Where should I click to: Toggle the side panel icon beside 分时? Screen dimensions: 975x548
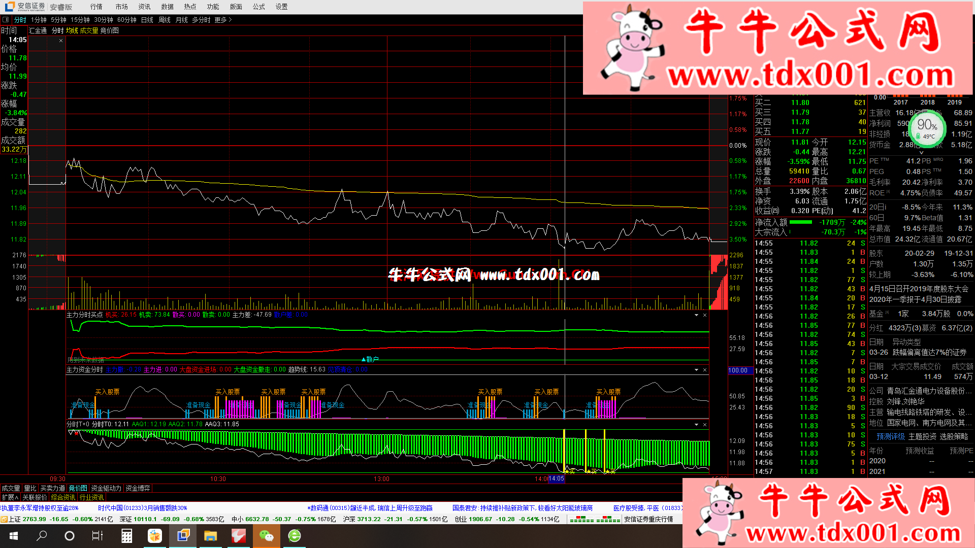[6, 20]
